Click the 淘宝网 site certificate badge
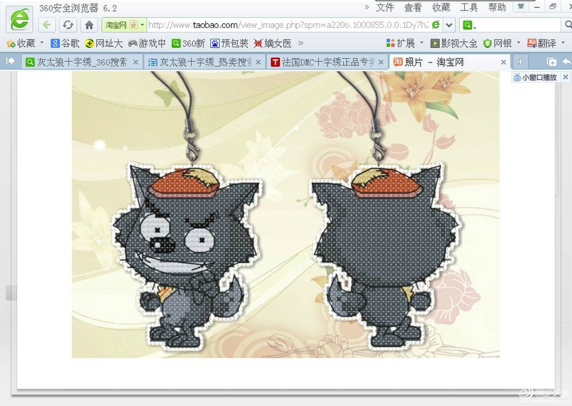This screenshot has height=406, width=572. tap(121, 25)
